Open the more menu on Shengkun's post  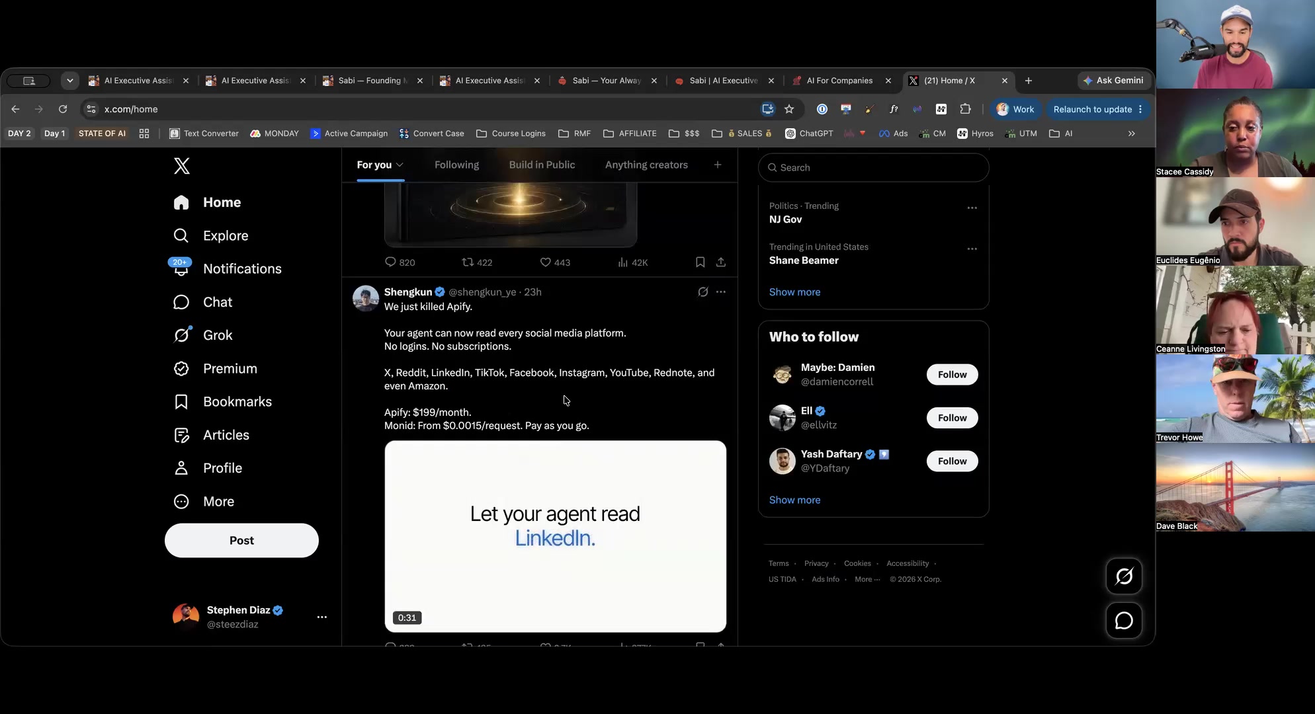721,292
